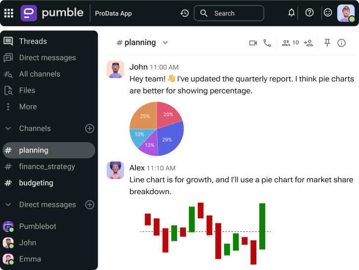Image resolution: width=359 pixels, height=270 pixels.
Task: Open the help question mark icon
Action: click(309, 12)
